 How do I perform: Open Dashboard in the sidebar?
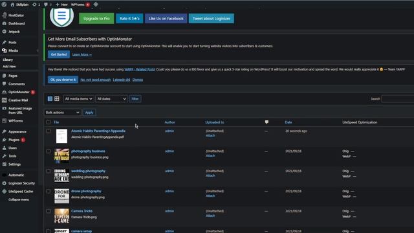[x=16, y=23]
